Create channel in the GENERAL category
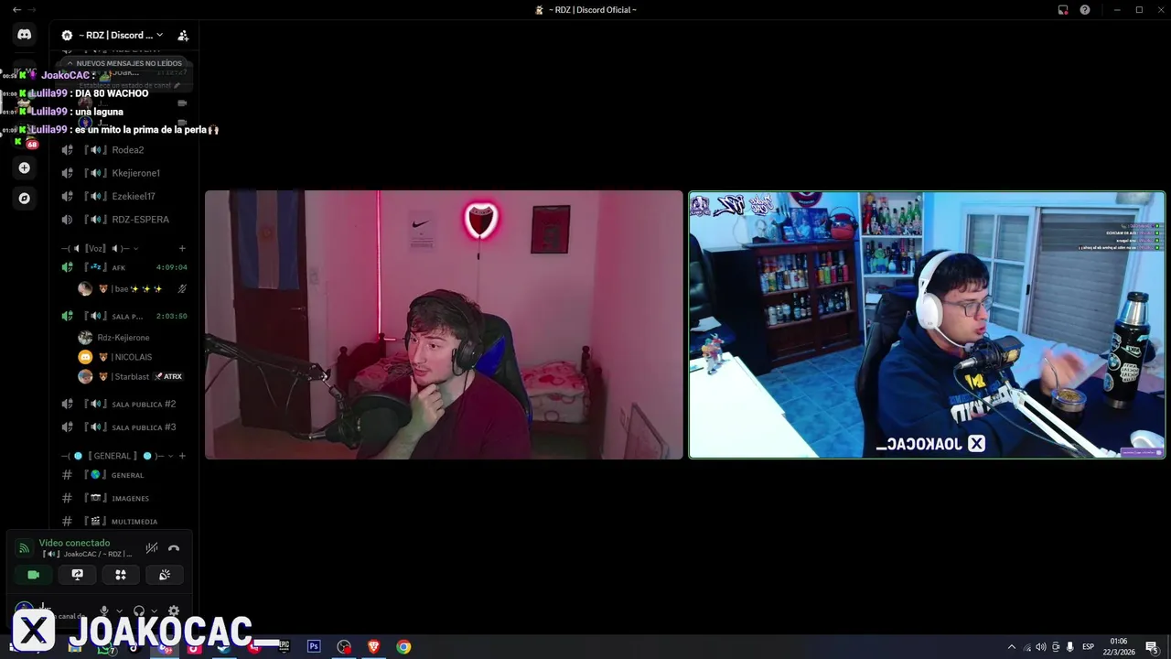The height and width of the screenshot is (659, 1171). pyautogui.click(x=182, y=456)
